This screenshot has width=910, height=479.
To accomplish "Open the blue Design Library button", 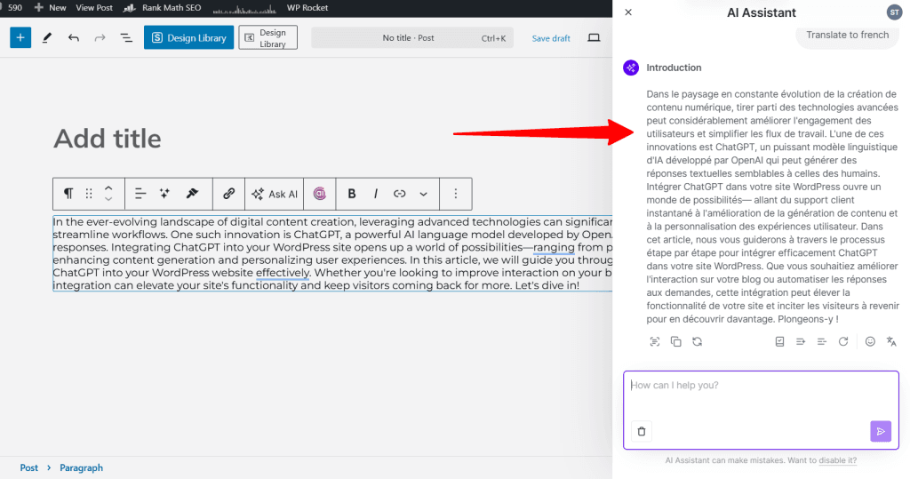I will coord(188,37).
